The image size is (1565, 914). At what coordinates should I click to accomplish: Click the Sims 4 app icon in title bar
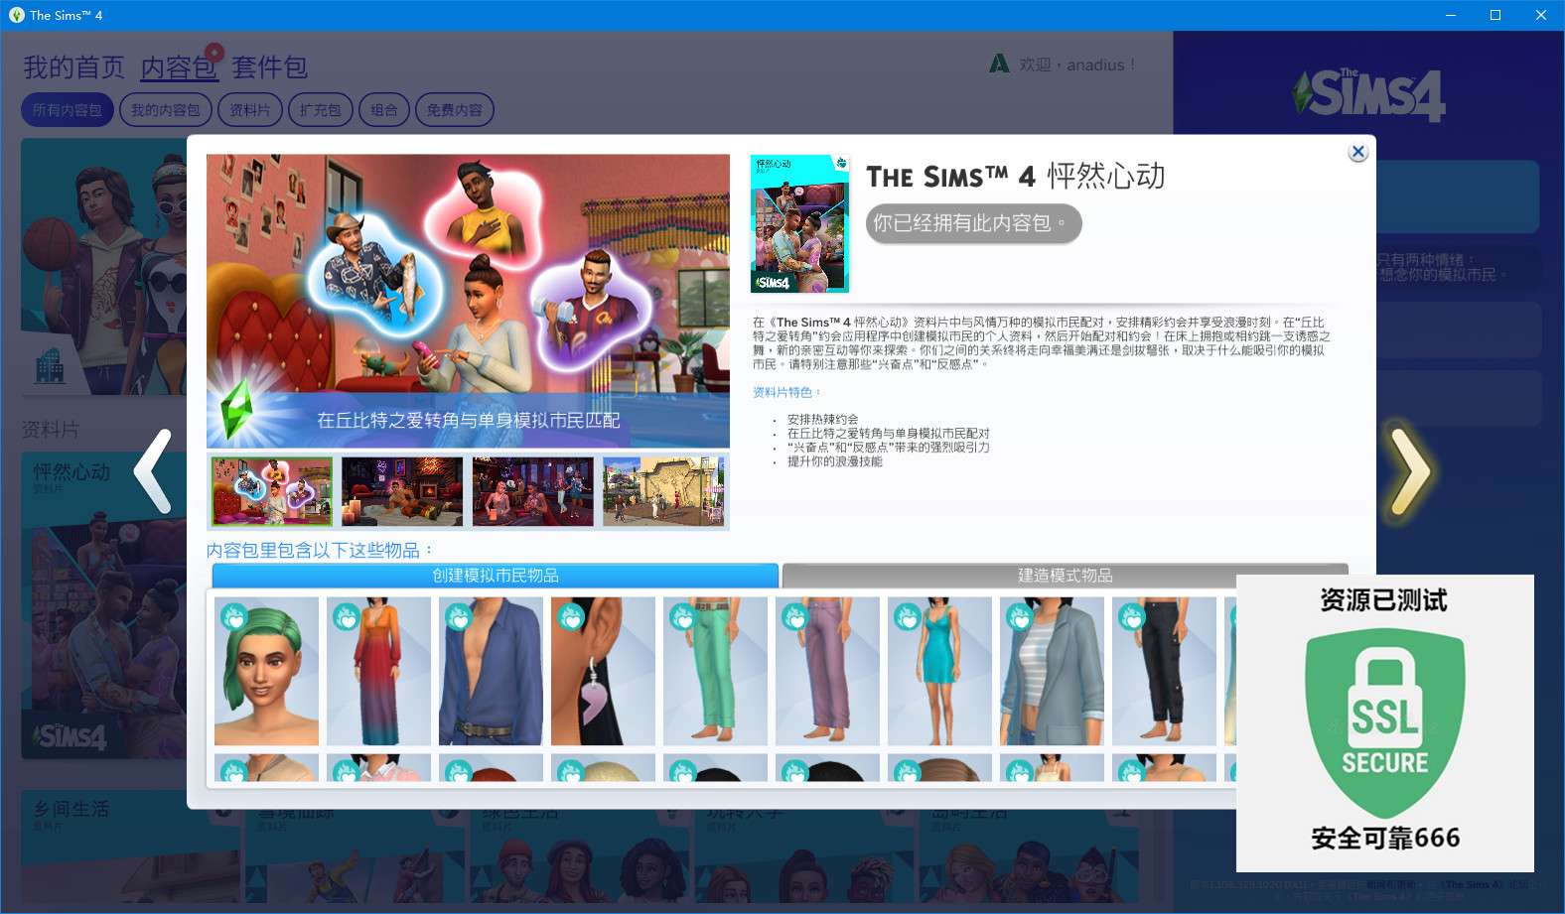(16, 15)
